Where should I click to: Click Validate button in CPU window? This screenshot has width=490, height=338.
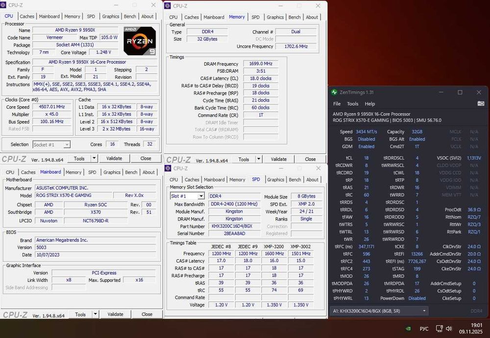pos(114,158)
